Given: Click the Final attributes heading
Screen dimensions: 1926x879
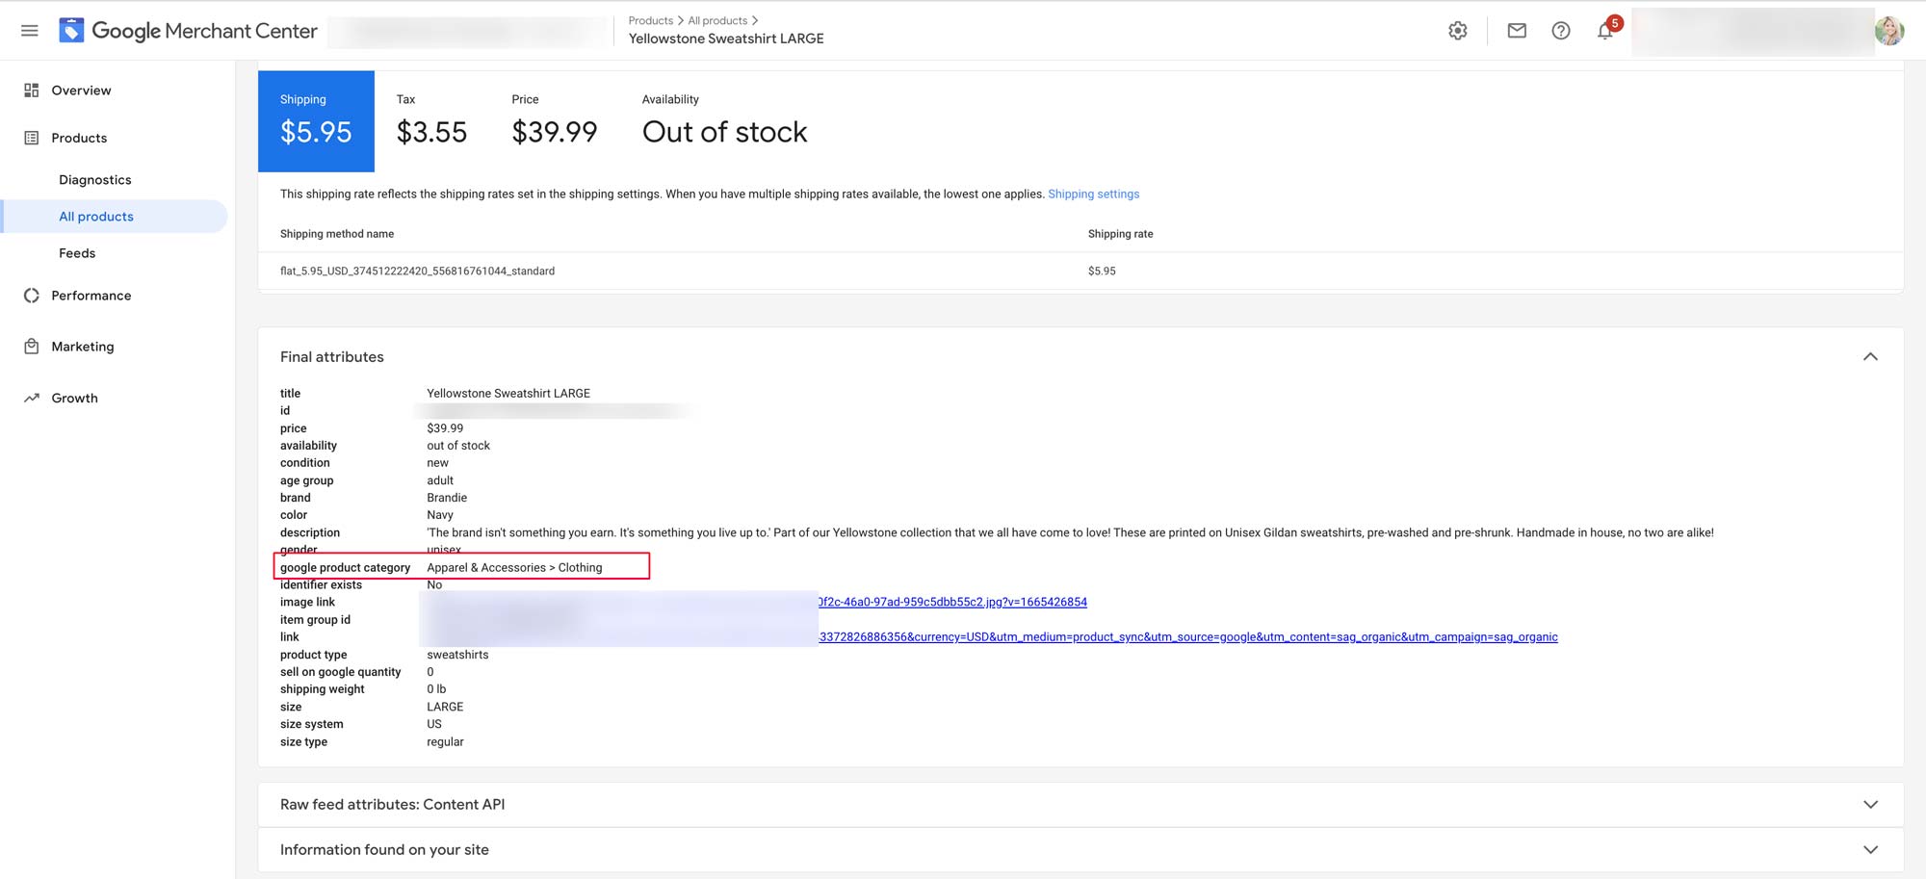Looking at the screenshot, I should point(332,357).
